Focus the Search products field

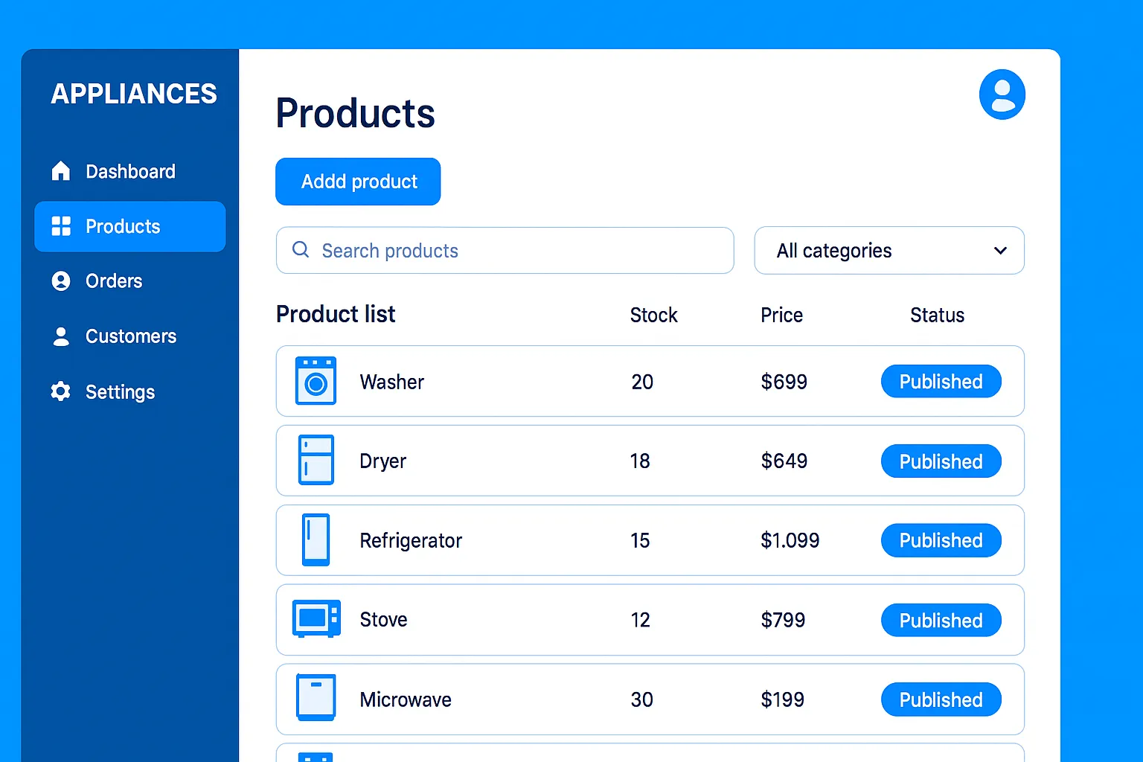tap(505, 251)
